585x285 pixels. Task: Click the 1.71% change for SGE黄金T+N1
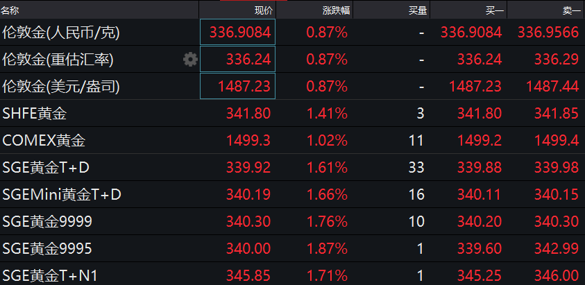click(x=327, y=276)
